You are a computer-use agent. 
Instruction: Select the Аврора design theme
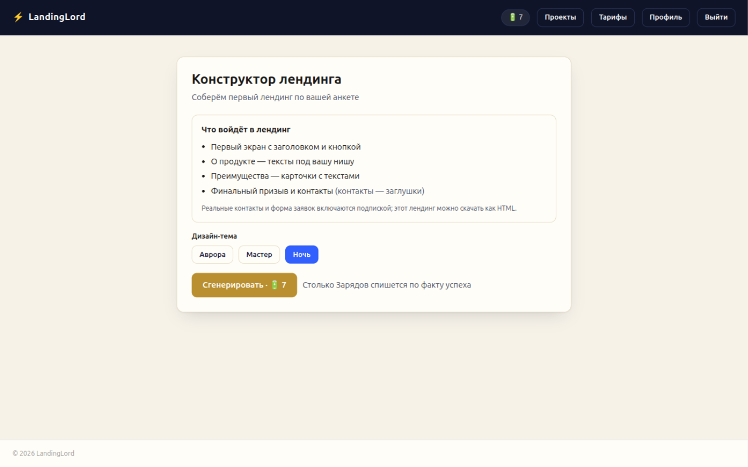(212, 254)
